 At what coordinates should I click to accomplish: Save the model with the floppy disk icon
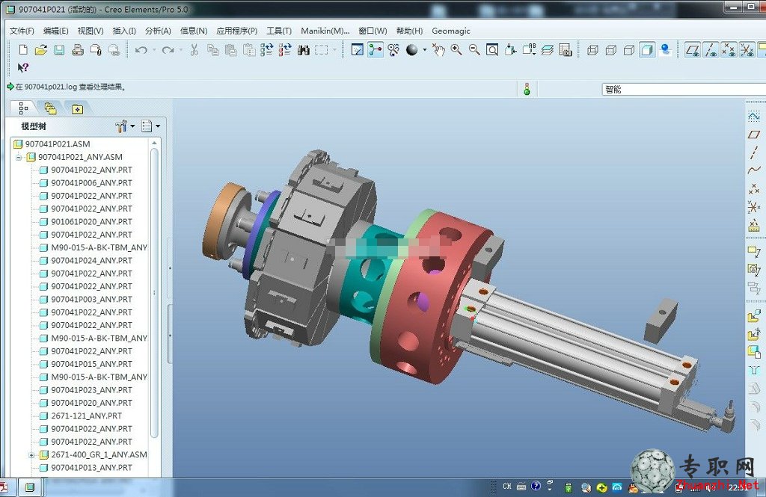[59, 50]
